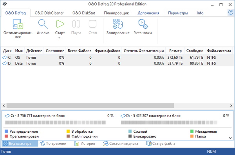Click the horizontal scrollbar thumb
The width and height of the screenshot is (235, 155).
tap(90, 106)
